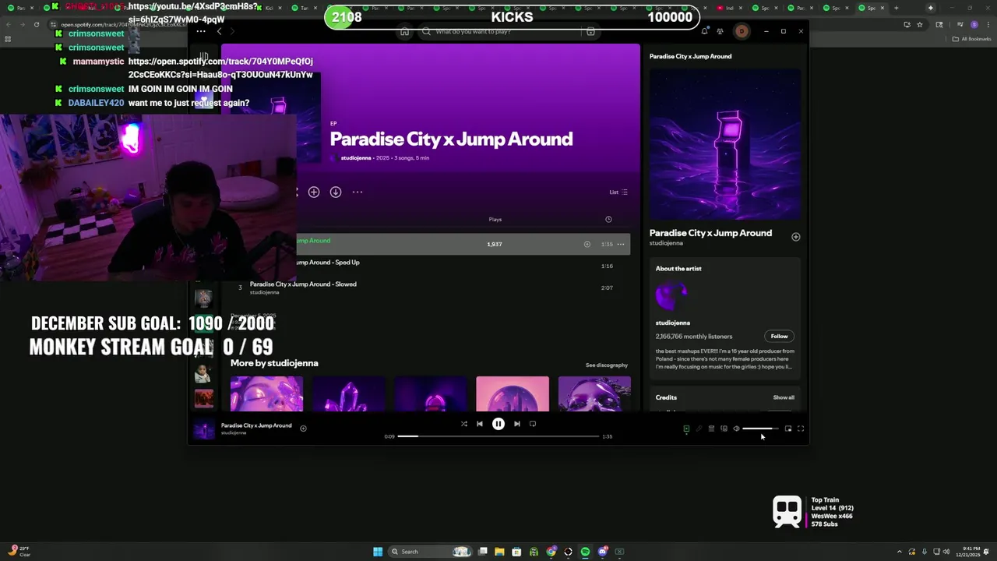Play Paradise City x Jump Around - Slowed
Image resolution: width=997 pixels, height=561 pixels.
click(x=430, y=288)
